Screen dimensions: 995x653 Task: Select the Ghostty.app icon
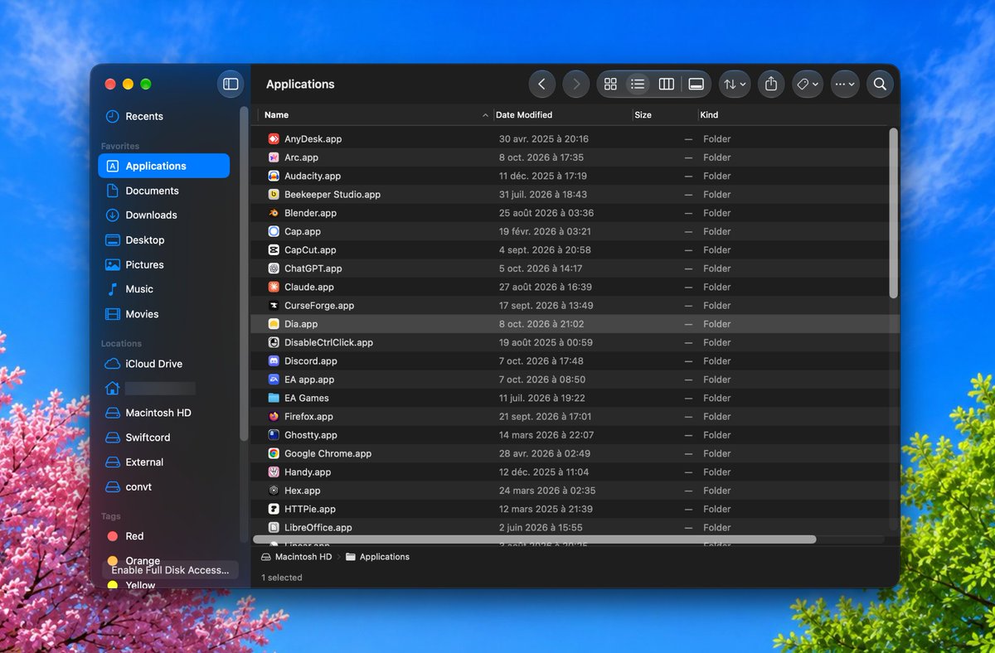274,435
